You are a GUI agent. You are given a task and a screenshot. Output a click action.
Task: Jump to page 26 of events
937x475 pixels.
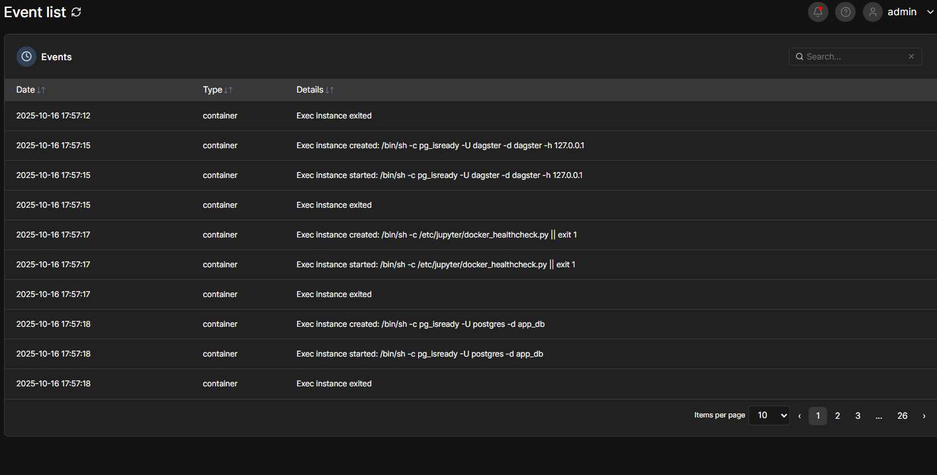coord(902,415)
